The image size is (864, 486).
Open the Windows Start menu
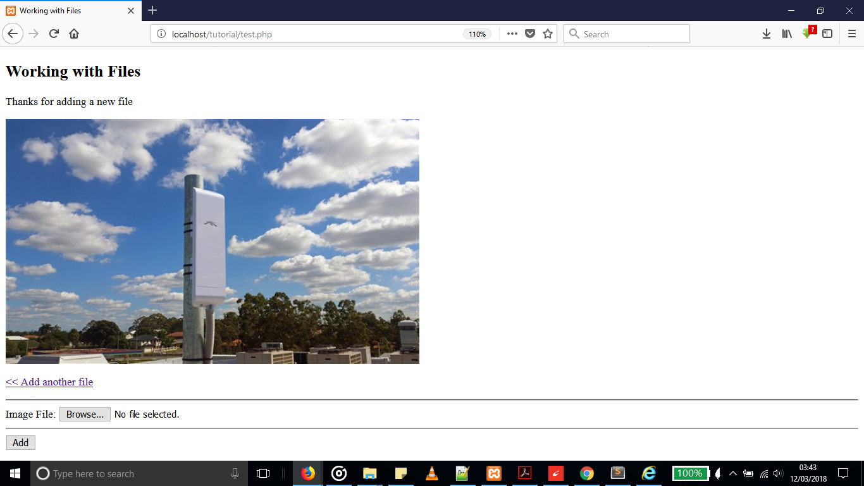click(15, 473)
